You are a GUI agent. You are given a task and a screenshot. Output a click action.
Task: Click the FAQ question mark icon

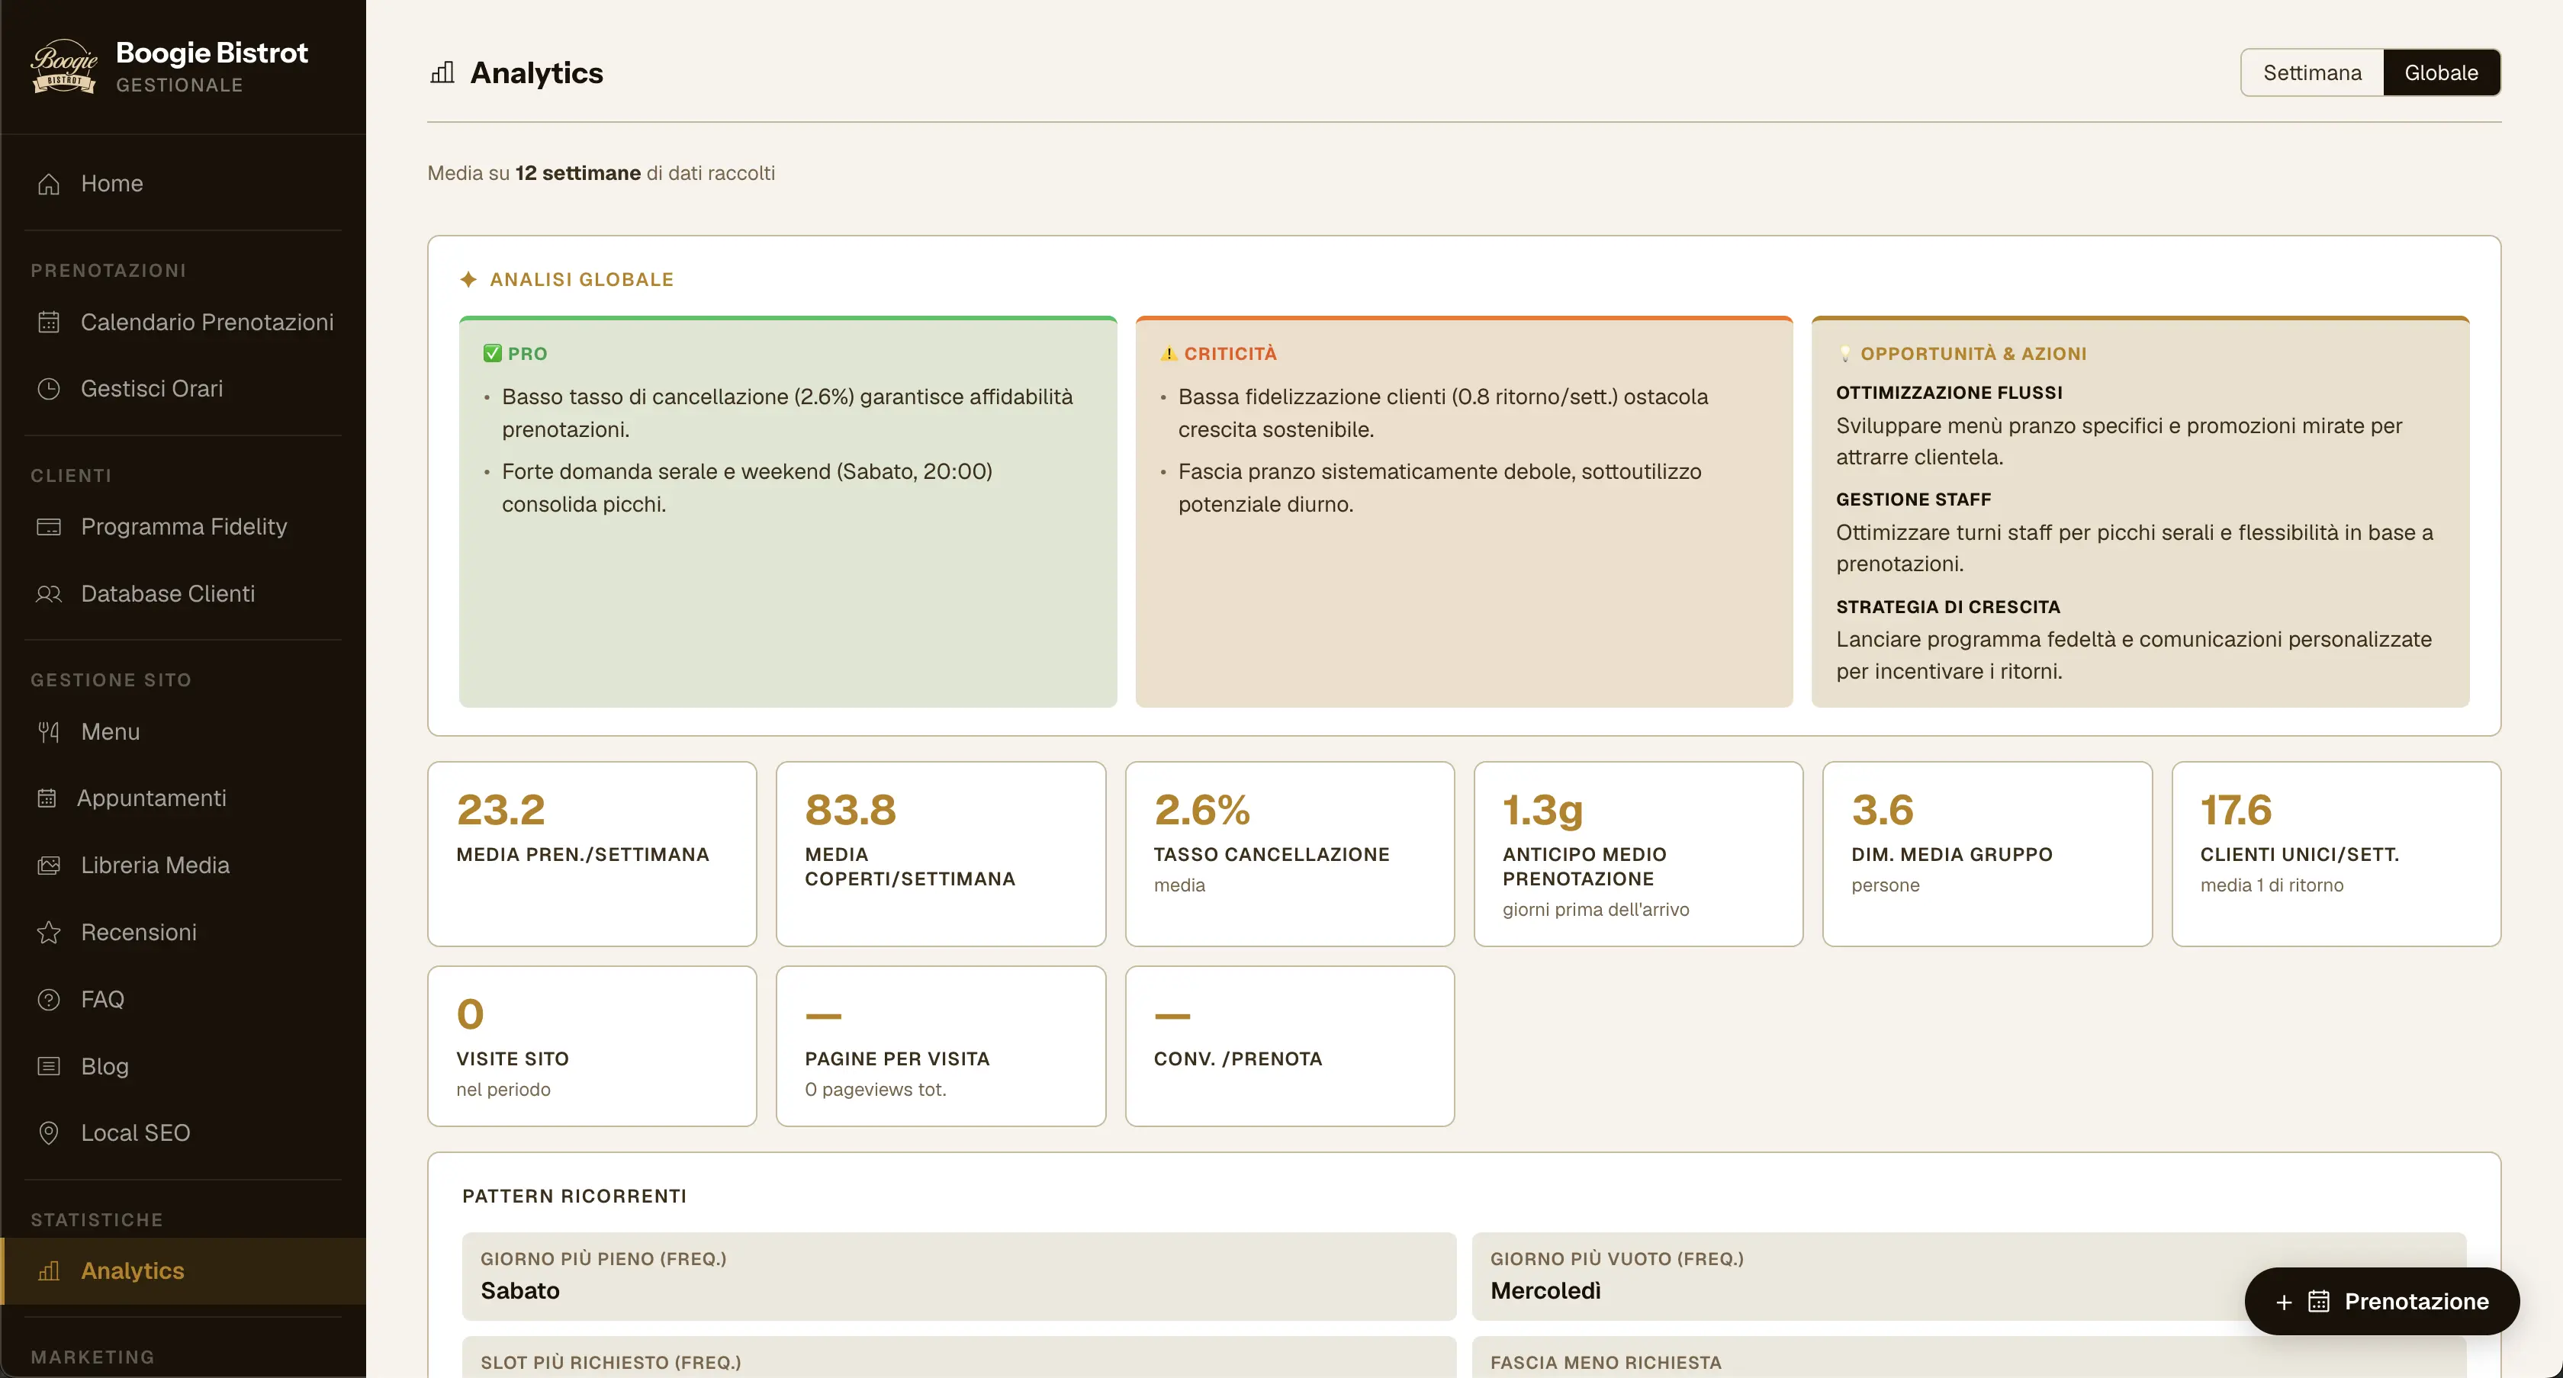(x=49, y=999)
